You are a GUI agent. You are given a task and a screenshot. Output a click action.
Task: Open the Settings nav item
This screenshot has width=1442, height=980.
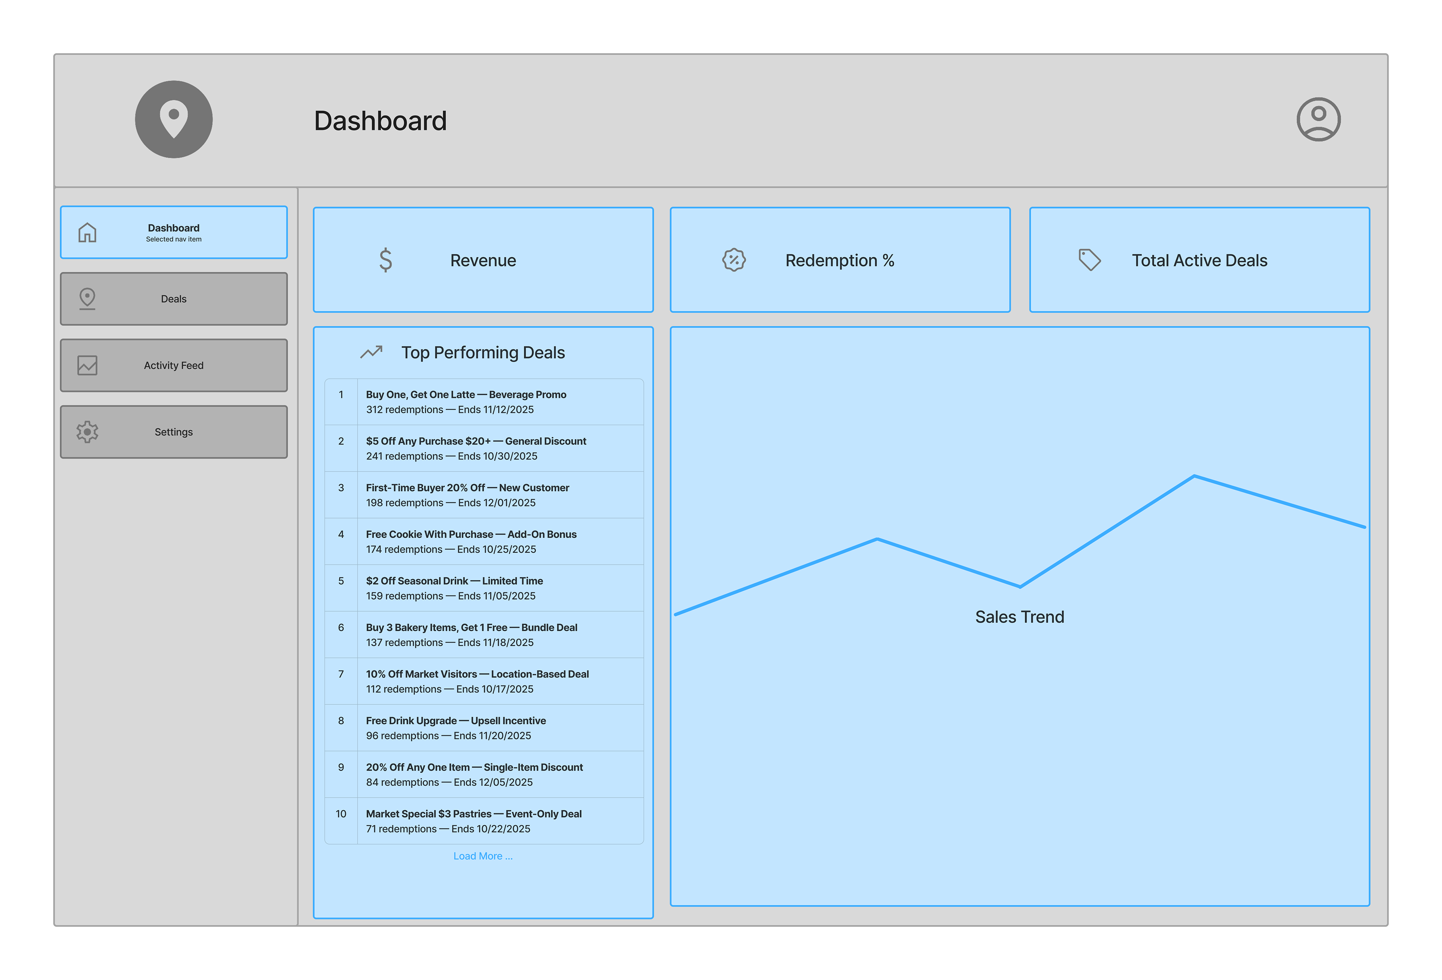tap(174, 432)
